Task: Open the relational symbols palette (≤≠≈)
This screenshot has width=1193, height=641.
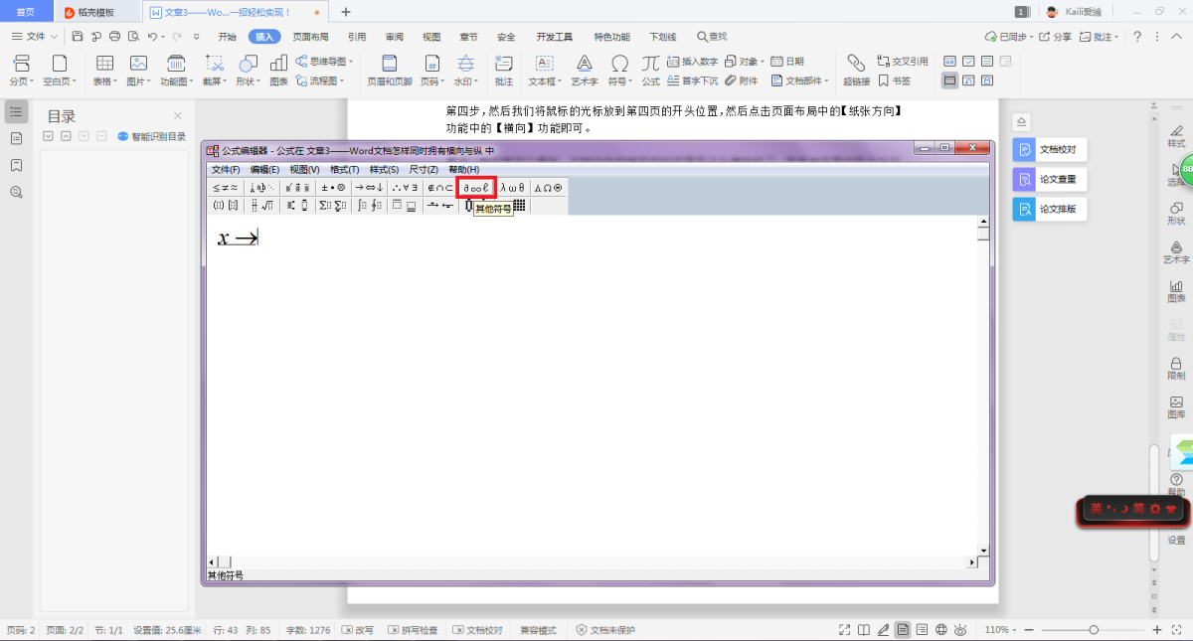Action: pos(224,187)
